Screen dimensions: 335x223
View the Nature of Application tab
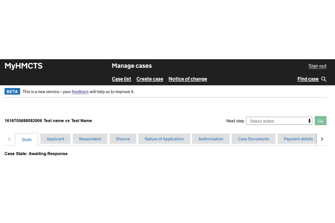tap(164, 139)
